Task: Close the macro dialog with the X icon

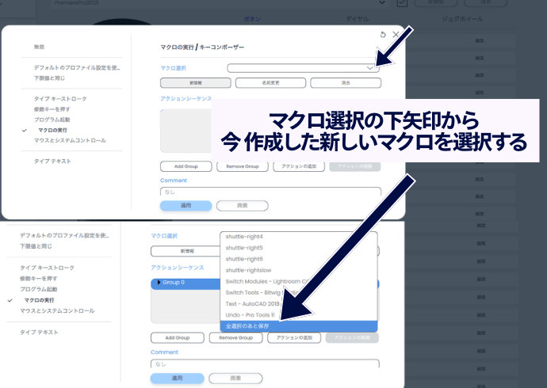Action: (396, 35)
